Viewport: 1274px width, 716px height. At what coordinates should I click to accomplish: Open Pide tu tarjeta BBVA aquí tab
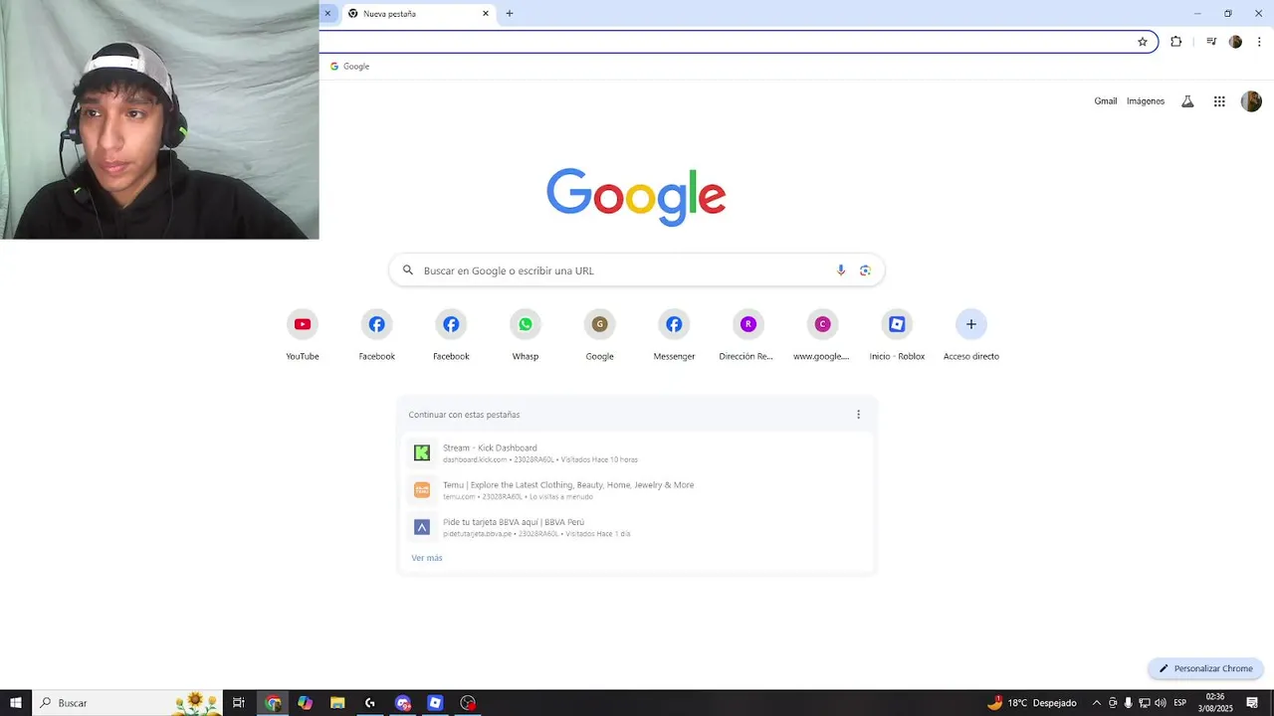pos(637,527)
